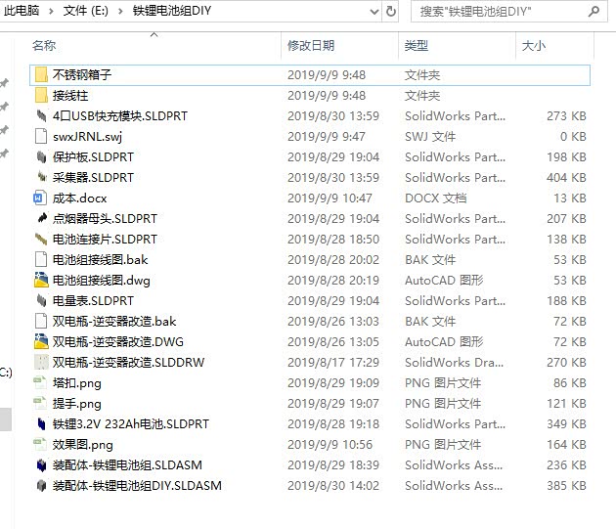The image size is (616, 529).
Task: Select the 成本.docx Word document icon
Action: click(40, 198)
